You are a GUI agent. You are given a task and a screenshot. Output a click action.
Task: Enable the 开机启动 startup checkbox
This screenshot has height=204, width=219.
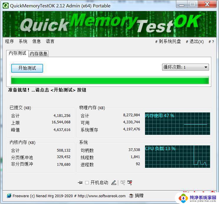click(87, 183)
